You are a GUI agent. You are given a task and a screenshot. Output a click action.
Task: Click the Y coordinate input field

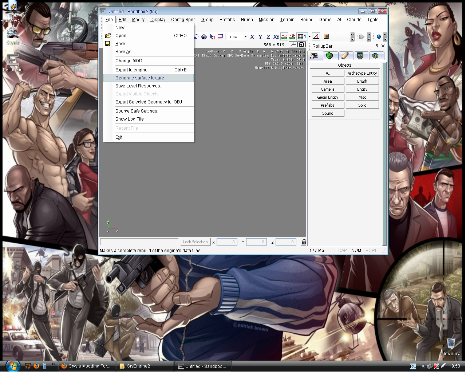click(256, 242)
